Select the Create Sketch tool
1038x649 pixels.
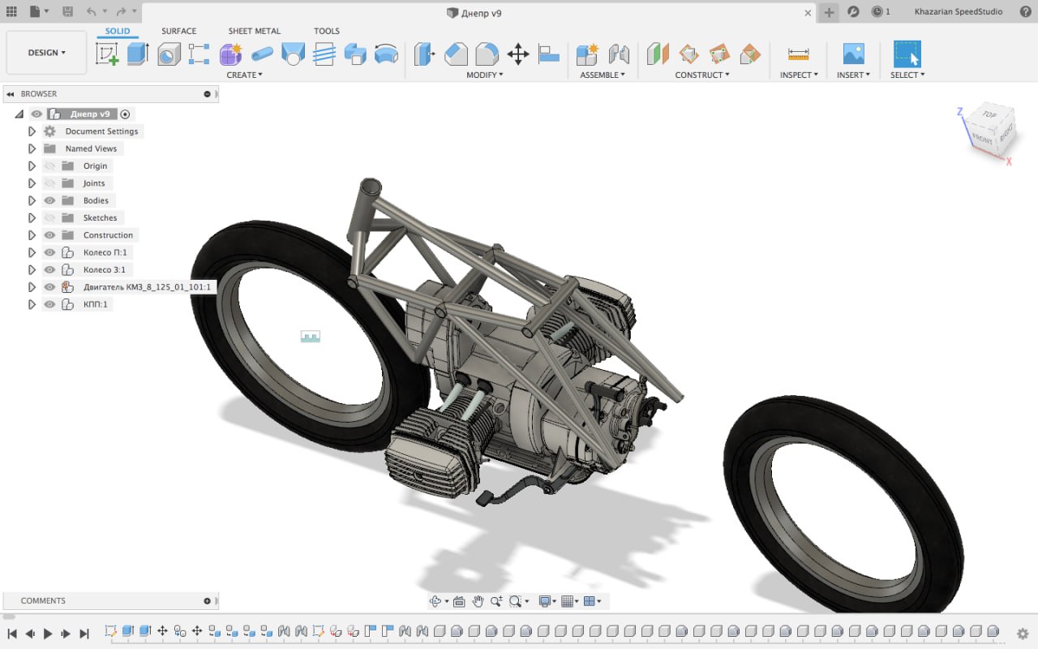pyautogui.click(x=107, y=54)
